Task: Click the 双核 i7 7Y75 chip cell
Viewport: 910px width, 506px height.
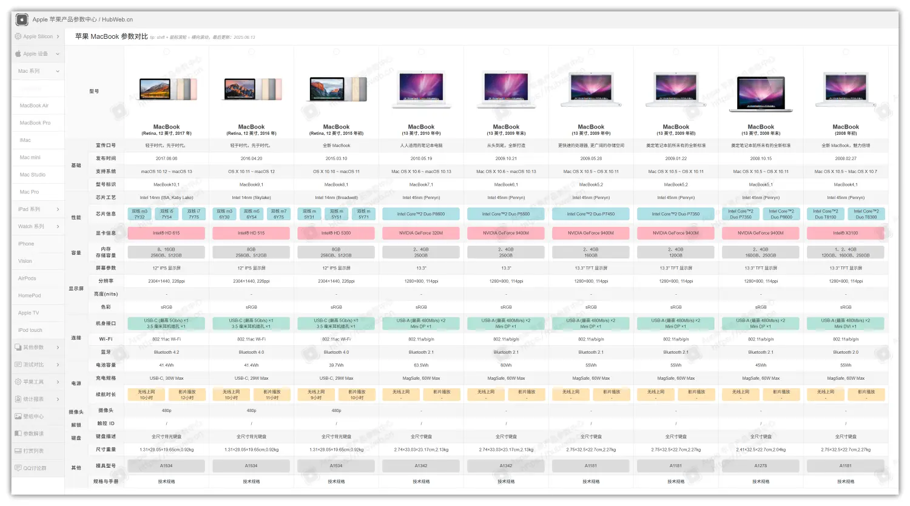Action: point(194,214)
